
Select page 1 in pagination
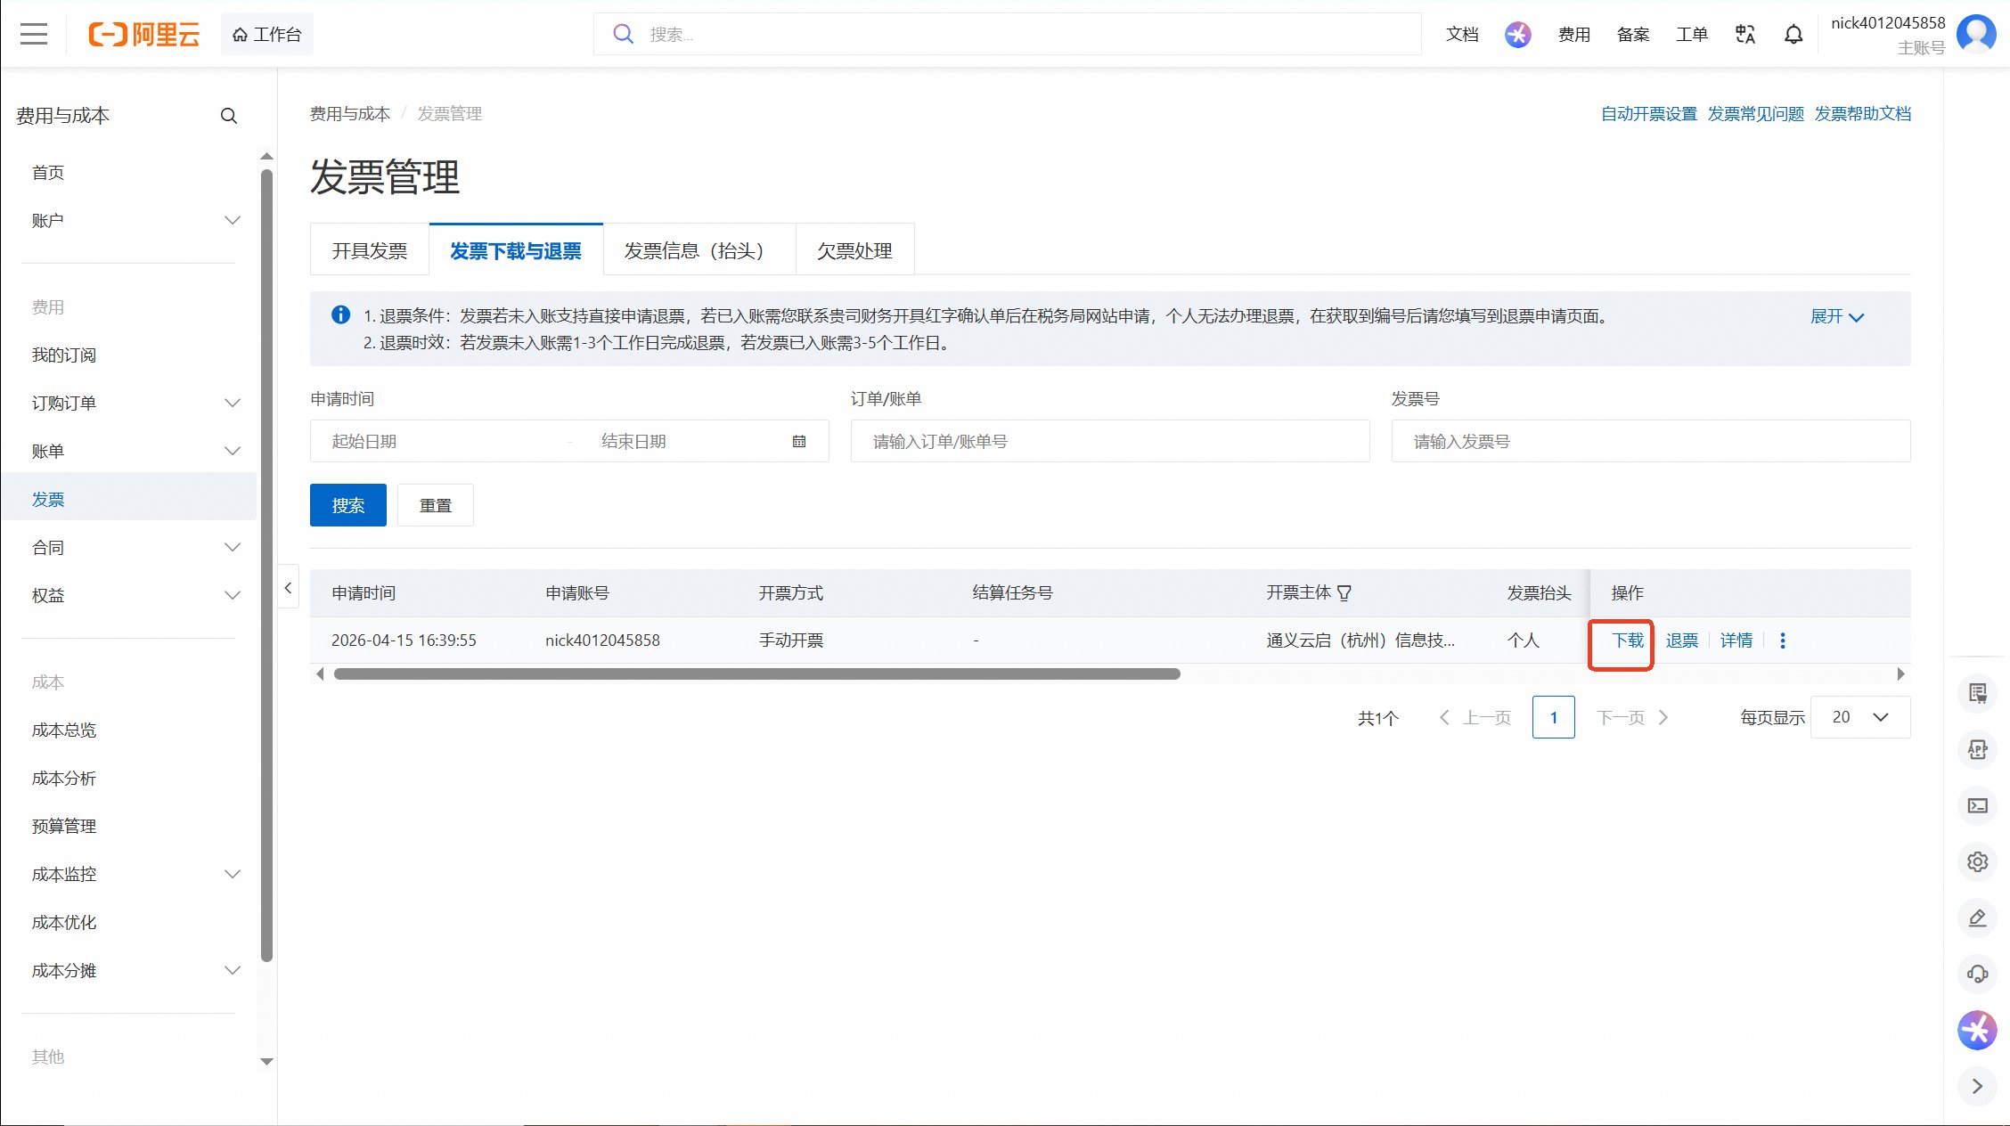pyautogui.click(x=1554, y=717)
